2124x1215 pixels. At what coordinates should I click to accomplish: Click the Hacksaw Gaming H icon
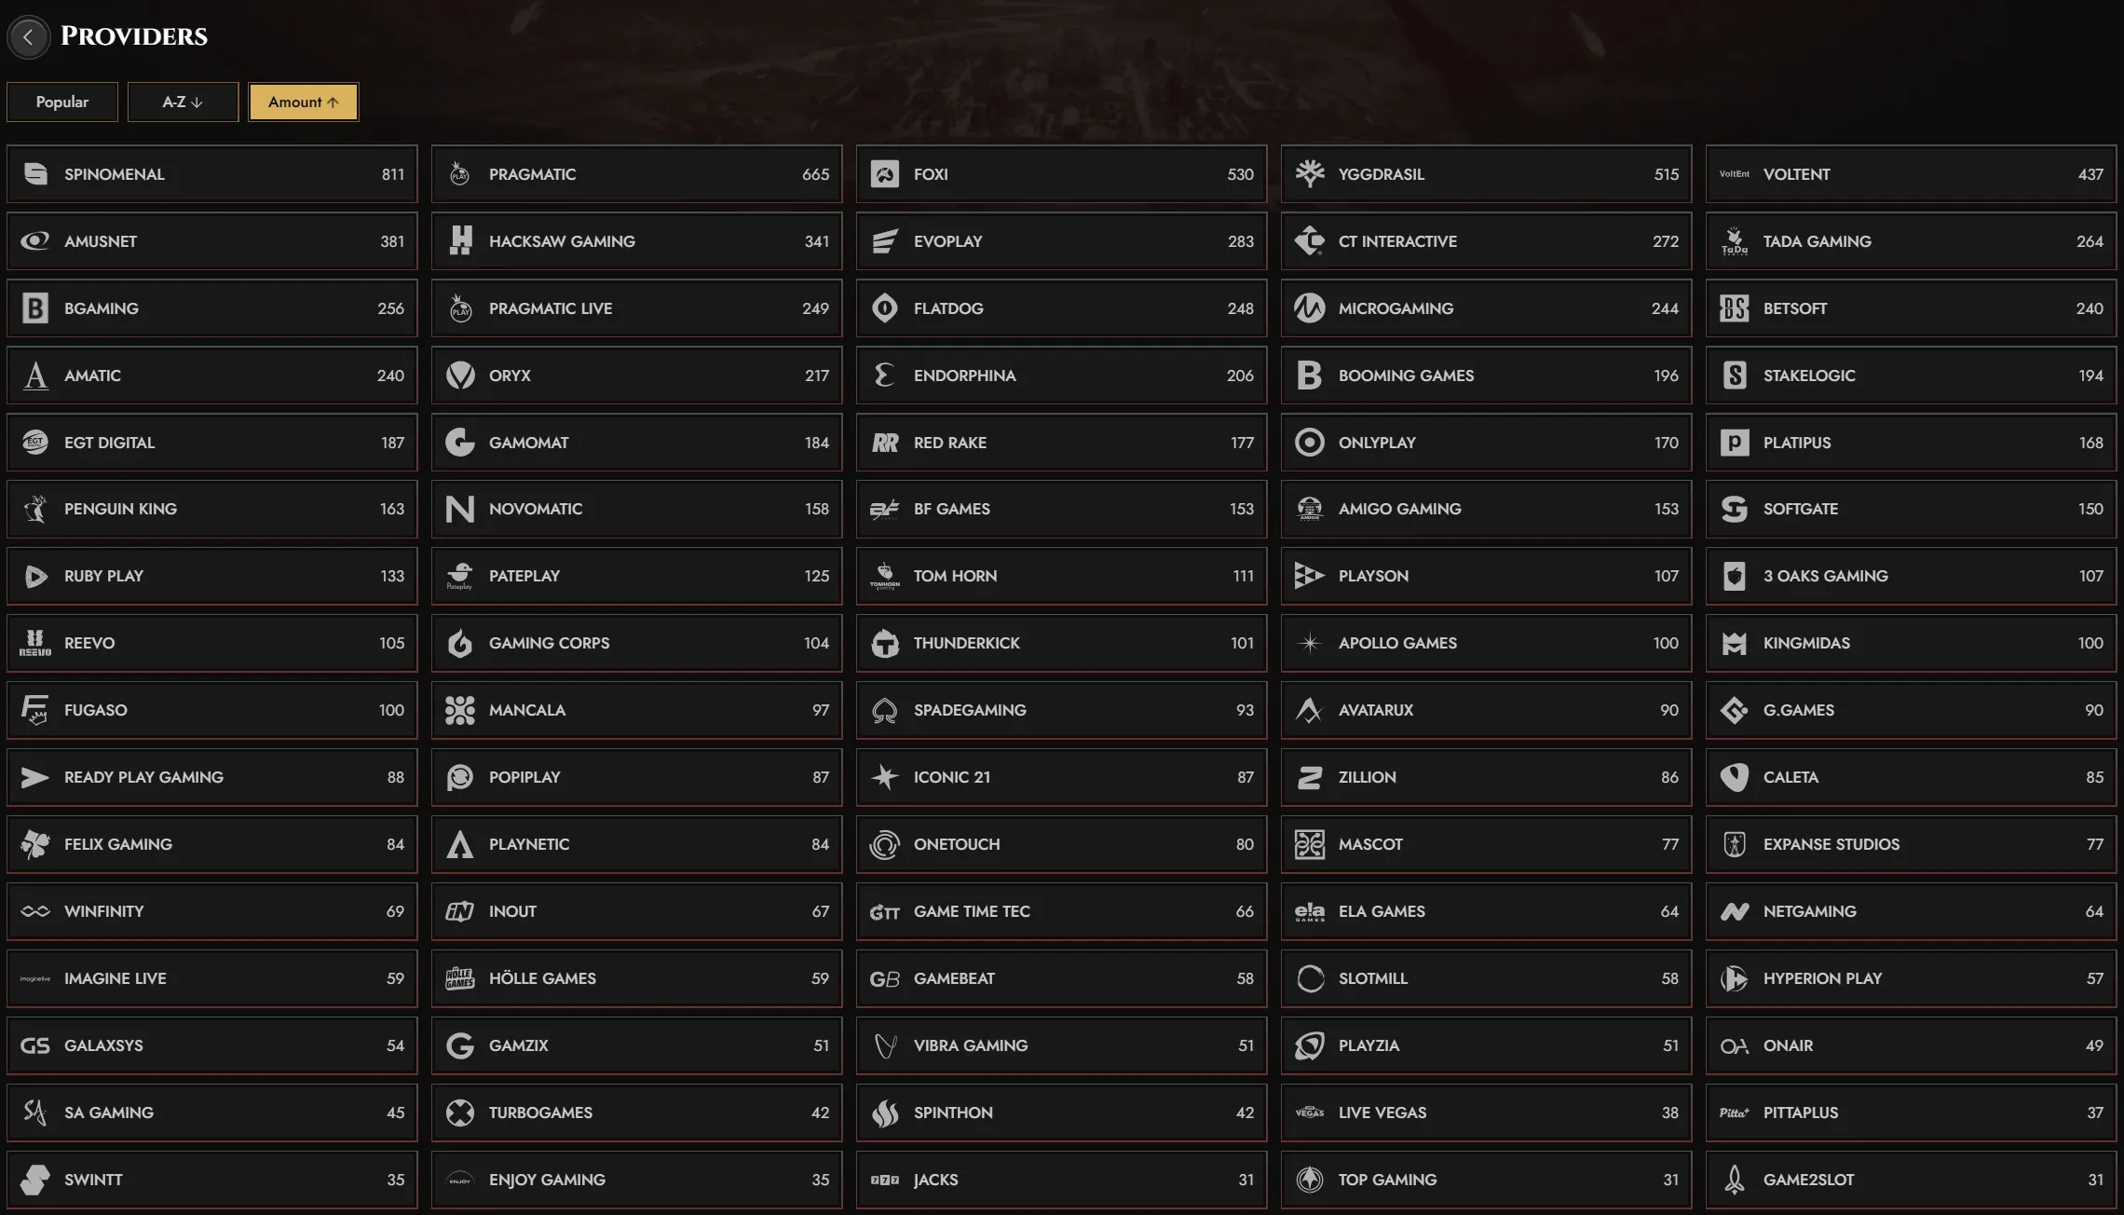[460, 241]
